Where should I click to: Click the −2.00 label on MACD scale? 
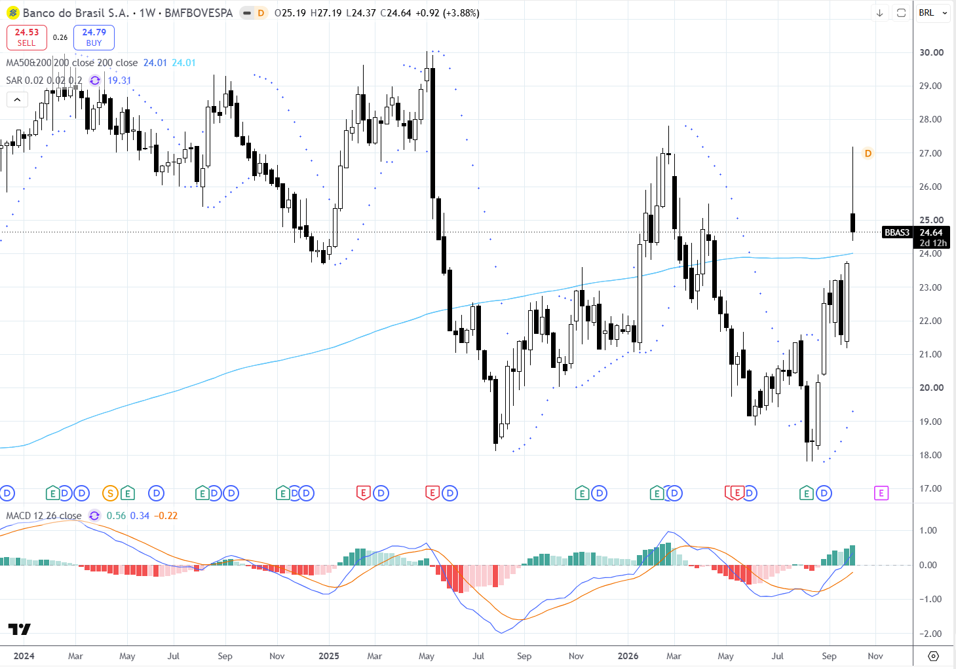[930, 634]
